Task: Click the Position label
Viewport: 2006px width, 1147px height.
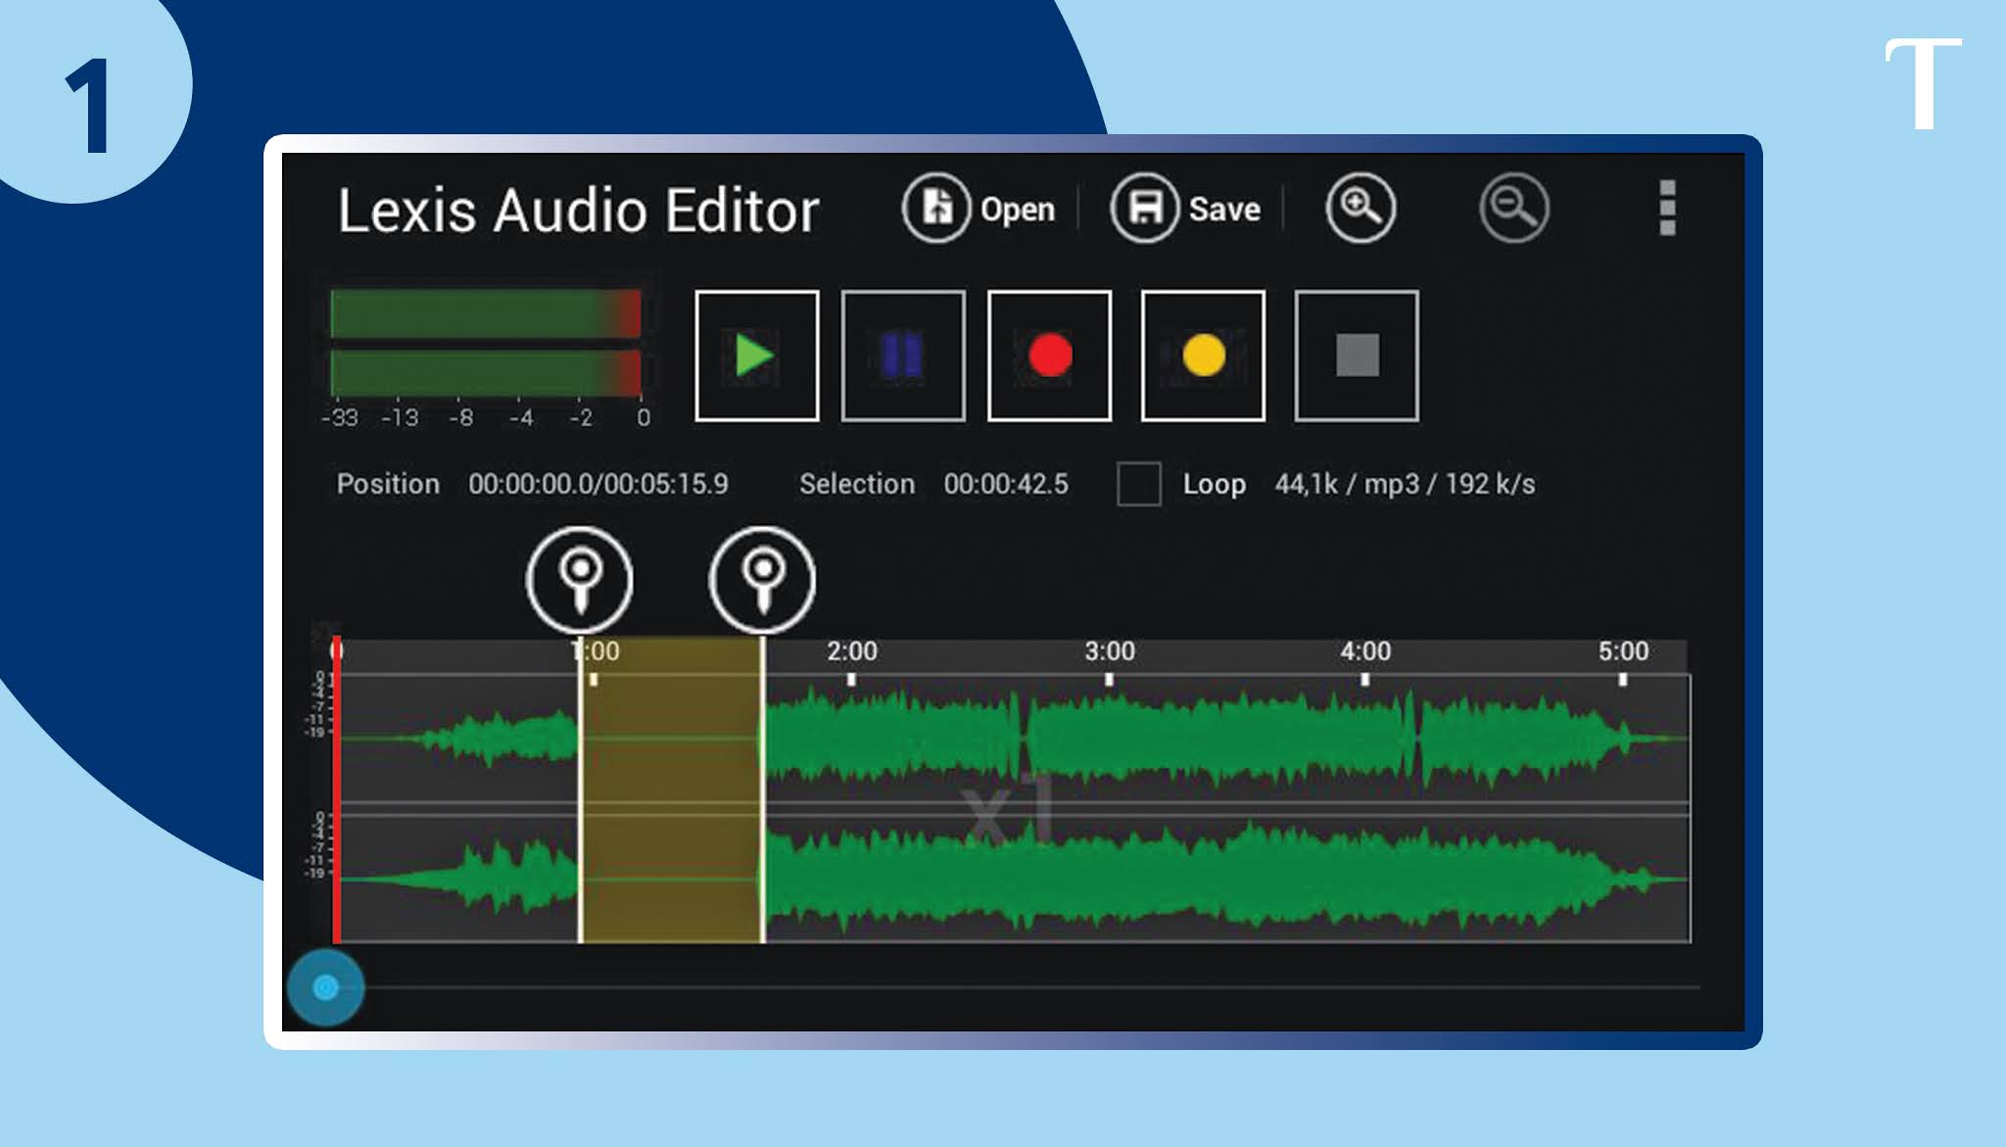Action: point(388,484)
